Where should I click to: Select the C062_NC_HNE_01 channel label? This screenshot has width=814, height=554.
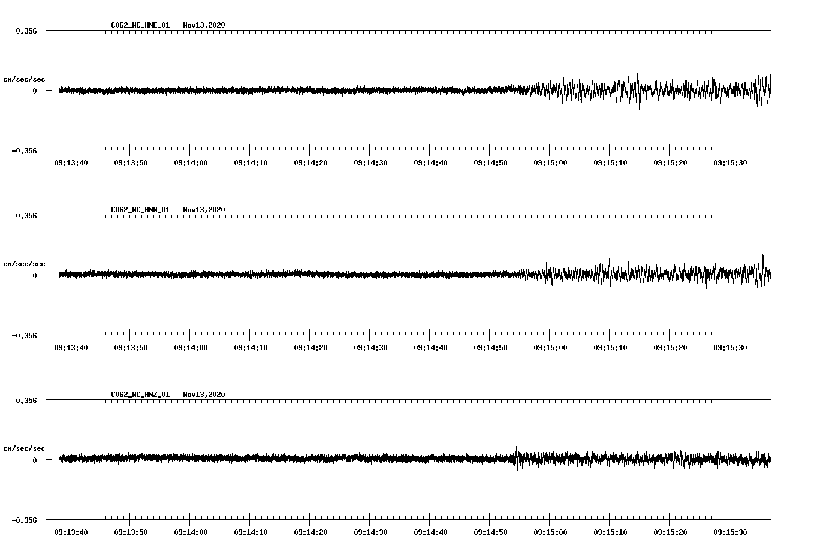139,26
